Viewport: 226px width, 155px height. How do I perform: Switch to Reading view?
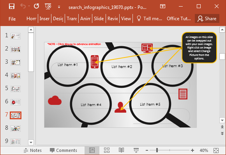coord(121,150)
